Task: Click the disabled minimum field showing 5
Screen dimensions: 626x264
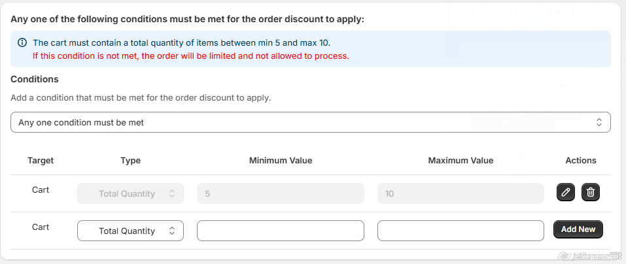Action: 280,193
